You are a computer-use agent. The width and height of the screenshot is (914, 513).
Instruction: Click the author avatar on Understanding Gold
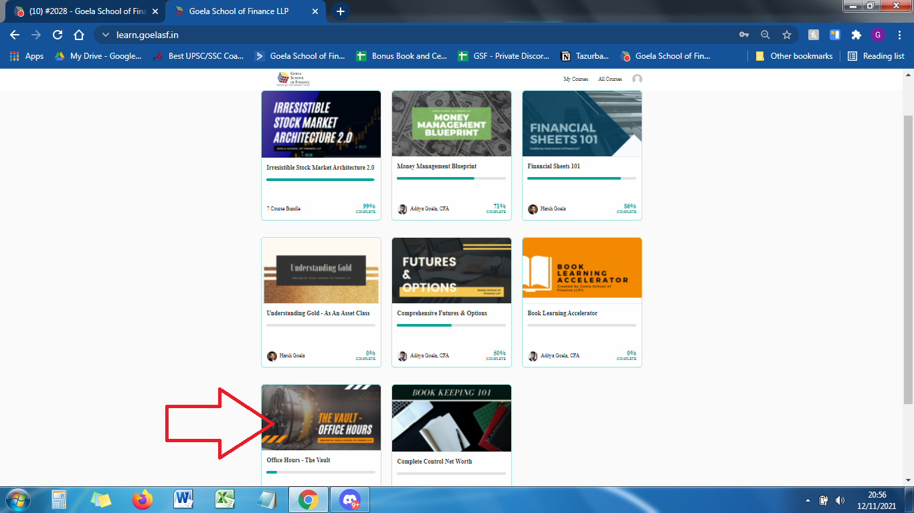pyautogui.click(x=272, y=356)
